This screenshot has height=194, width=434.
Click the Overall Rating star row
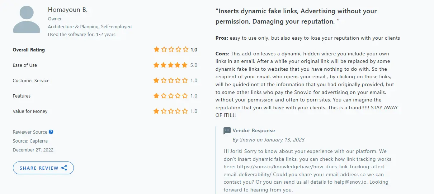tap(171, 50)
